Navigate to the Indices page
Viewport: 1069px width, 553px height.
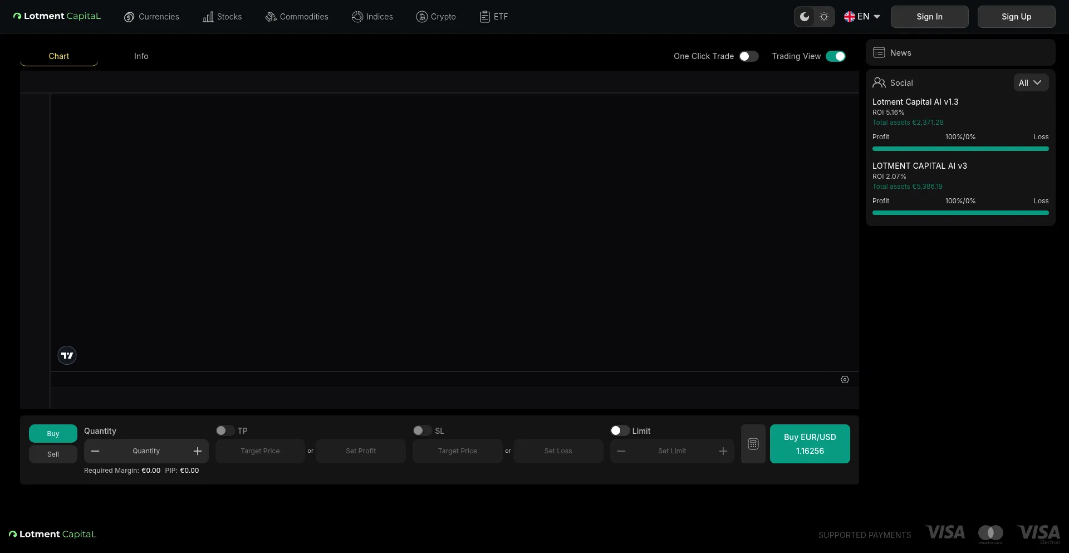point(358,17)
